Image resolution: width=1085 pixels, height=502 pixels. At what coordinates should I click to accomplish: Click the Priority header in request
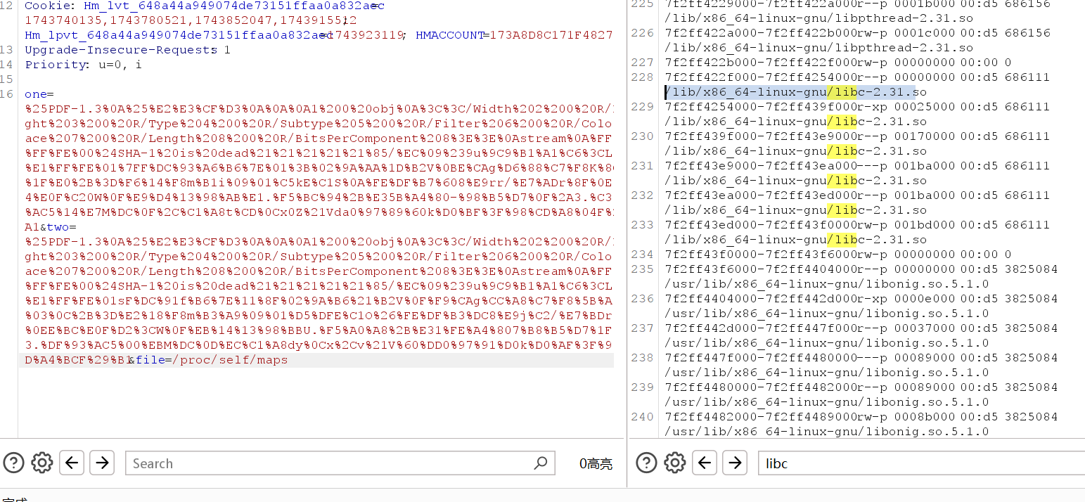(x=56, y=65)
